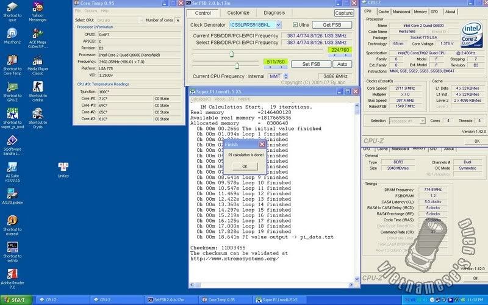
Task: Open the Cache tab in upper CPU-Z window
Action: coord(384,12)
